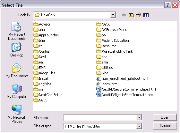Open My Recent Documents shortcut
180x133 pixels.
point(17,31)
